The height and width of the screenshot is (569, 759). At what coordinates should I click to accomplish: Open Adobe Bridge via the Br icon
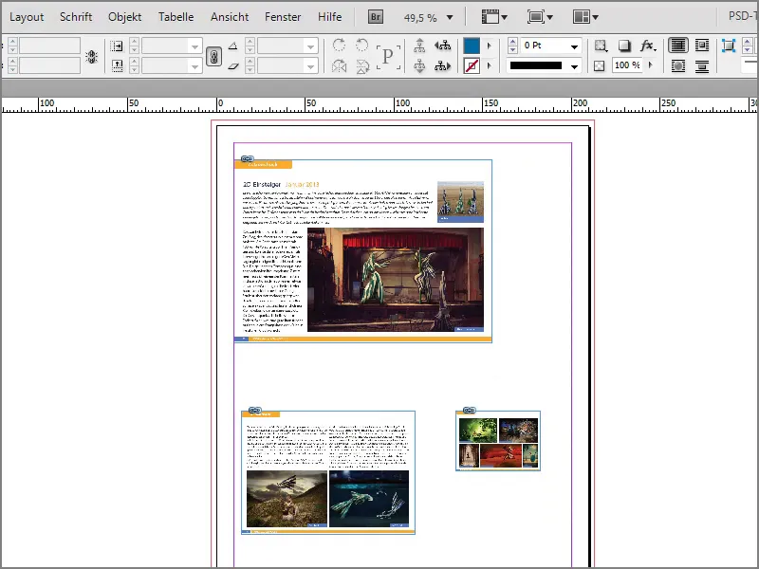click(x=376, y=15)
